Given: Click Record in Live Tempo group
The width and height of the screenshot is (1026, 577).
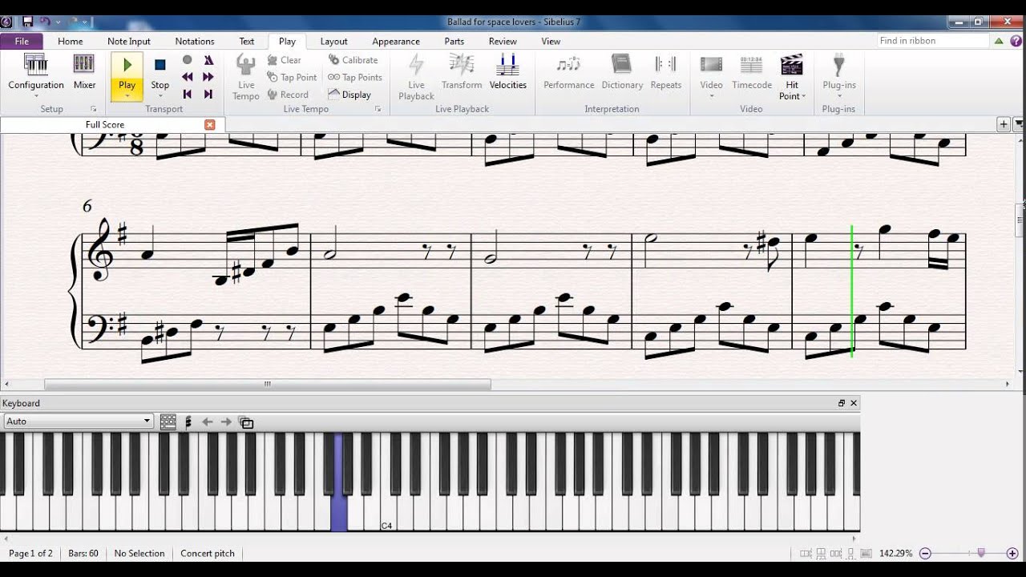Looking at the screenshot, I should point(287,95).
